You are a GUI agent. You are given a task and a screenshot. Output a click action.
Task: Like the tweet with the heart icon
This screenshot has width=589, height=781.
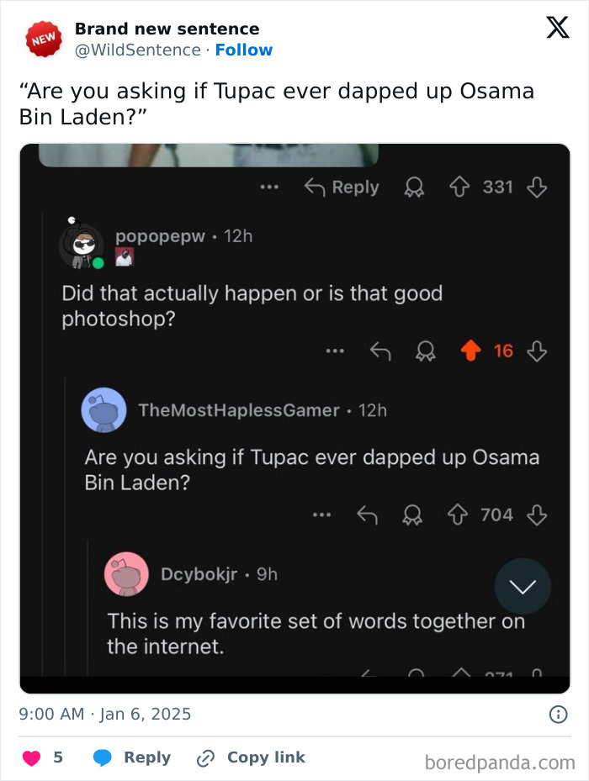31,757
